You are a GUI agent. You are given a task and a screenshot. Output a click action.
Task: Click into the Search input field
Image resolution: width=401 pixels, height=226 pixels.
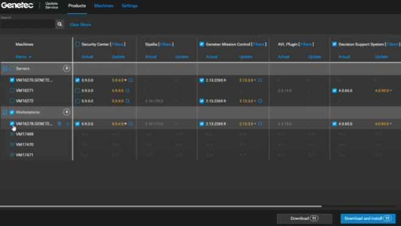pos(27,24)
